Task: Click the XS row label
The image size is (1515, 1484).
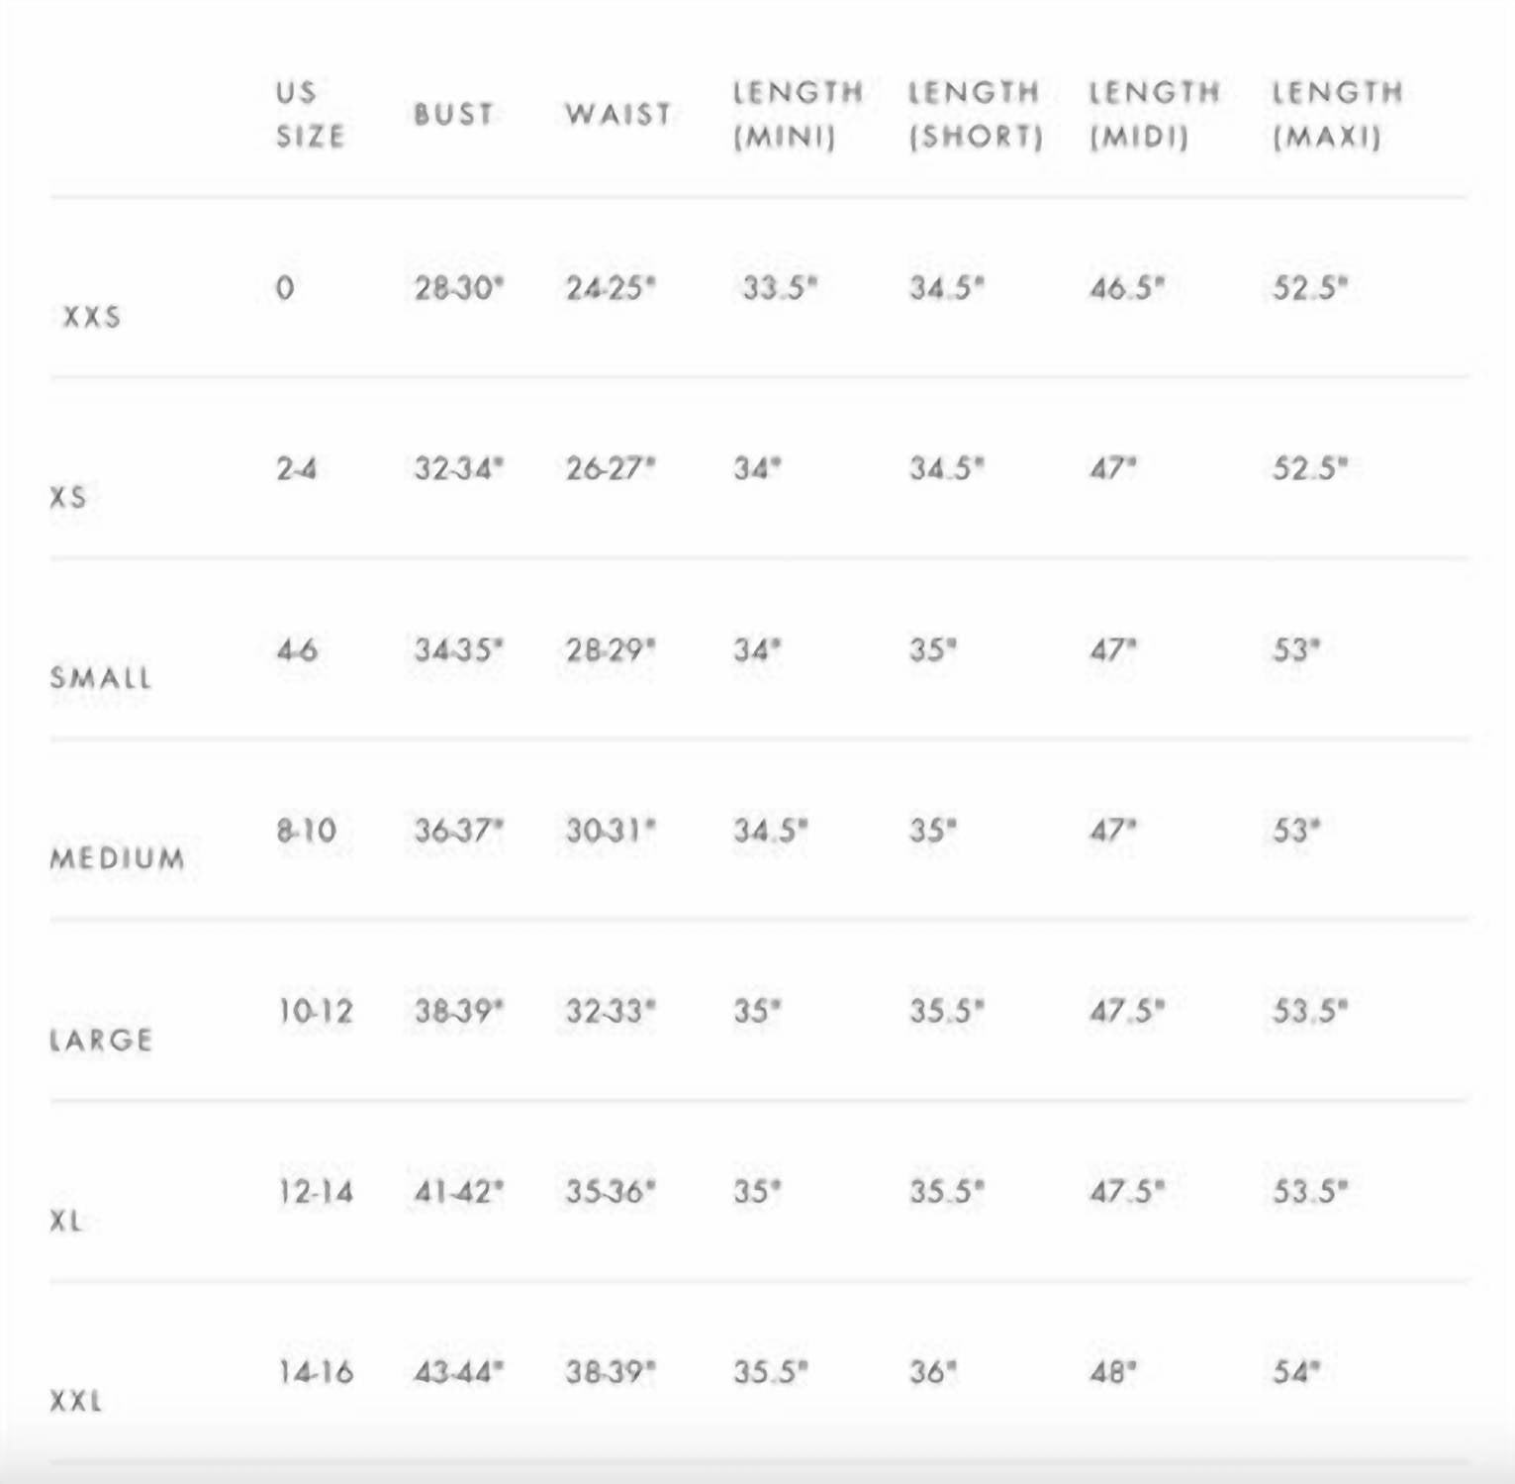Action: coord(68,497)
